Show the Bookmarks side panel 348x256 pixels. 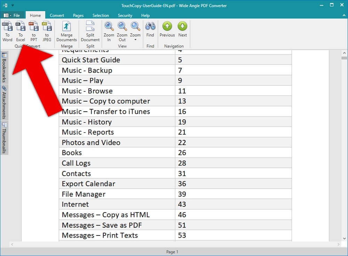[x=5, y=67]
